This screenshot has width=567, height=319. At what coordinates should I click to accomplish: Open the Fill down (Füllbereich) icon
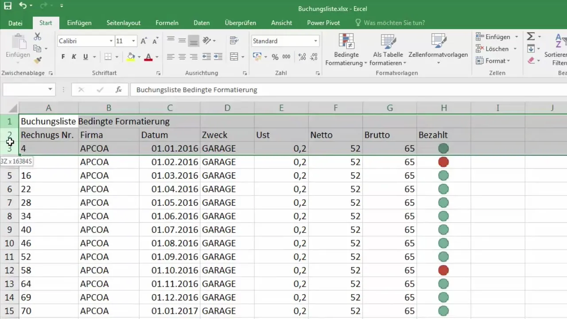point(531,49)
